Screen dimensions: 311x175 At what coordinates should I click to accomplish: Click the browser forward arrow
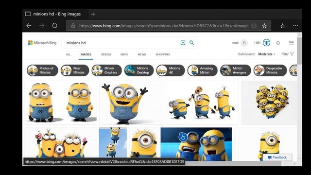(x=42, y=26)
